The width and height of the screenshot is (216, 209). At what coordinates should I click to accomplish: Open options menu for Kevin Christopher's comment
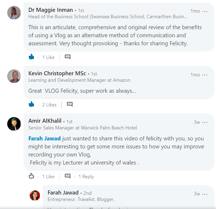(205, 75)
